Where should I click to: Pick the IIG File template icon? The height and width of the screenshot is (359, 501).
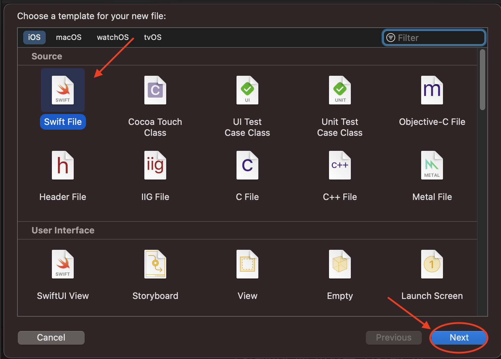(x=155, y=165)
